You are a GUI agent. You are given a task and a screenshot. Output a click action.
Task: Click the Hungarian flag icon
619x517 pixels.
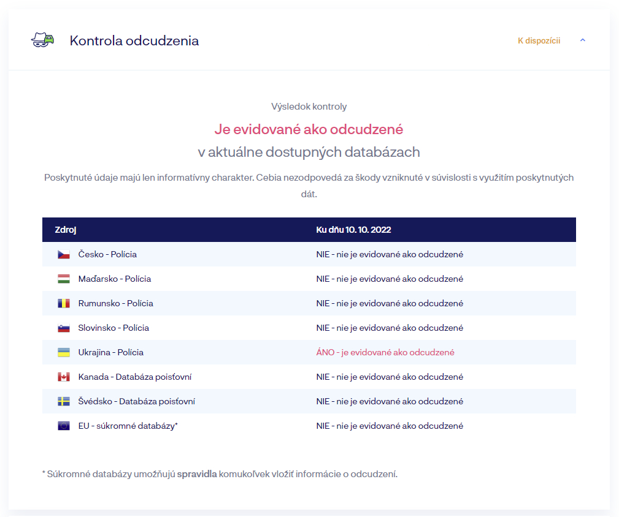(x=64, y=279)
